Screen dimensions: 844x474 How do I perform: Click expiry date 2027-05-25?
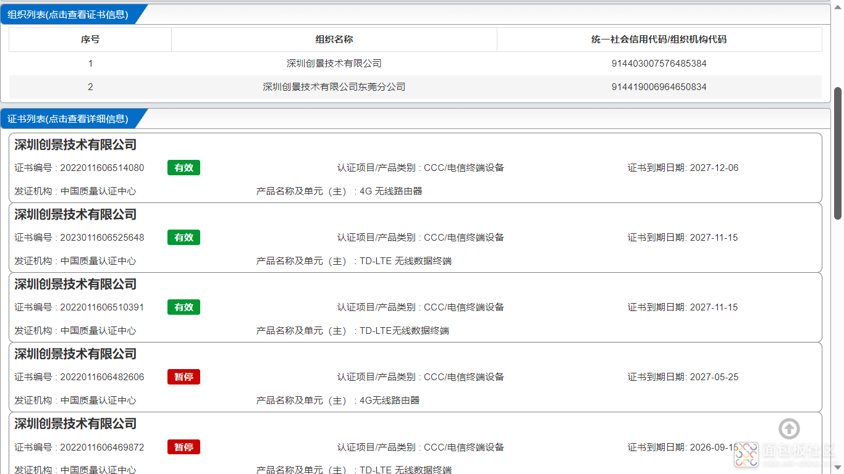(x=714, y=377)
